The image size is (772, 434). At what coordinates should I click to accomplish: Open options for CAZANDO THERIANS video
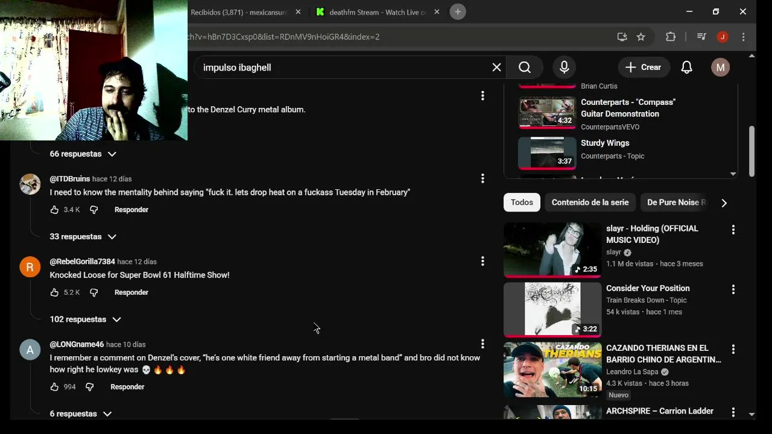pos(733,349)
